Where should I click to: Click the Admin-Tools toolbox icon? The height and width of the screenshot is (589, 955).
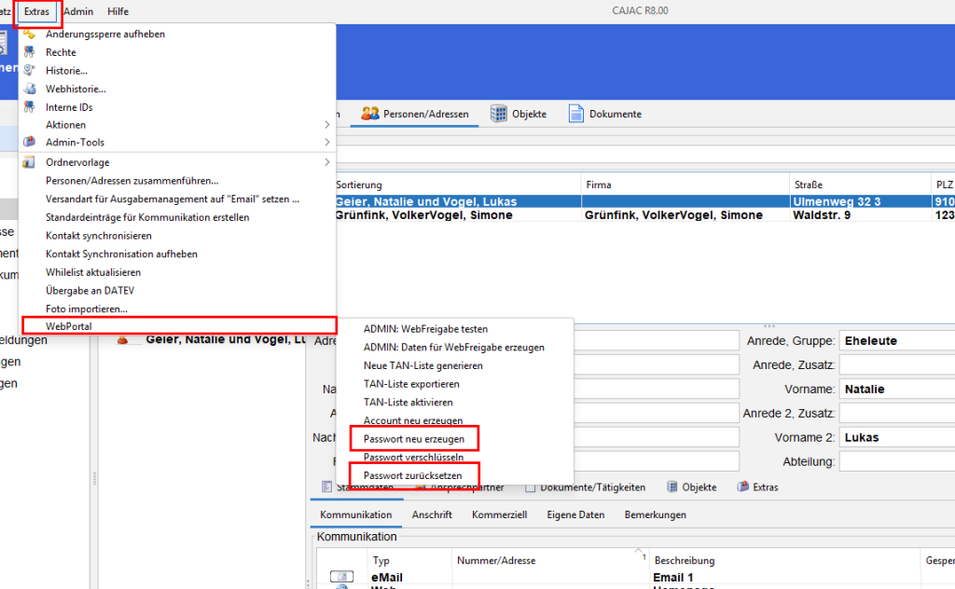coord(29,143)
